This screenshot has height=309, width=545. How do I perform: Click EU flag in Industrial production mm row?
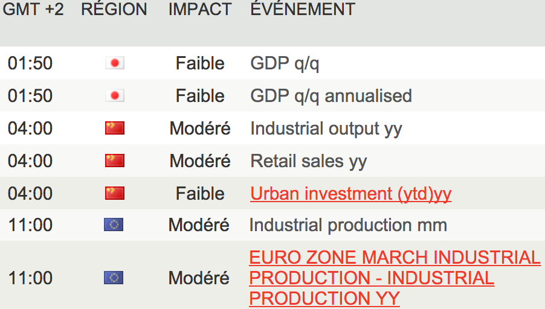tap(114, 226)
